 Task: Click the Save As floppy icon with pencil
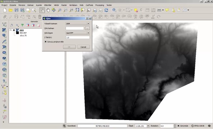[23, 10]
